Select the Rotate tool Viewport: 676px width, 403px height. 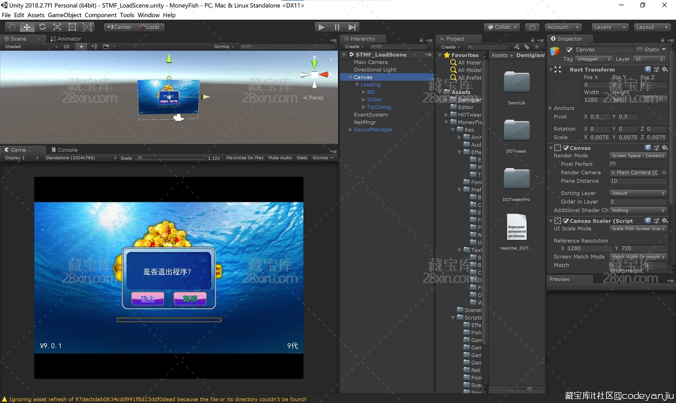click(x=42, y=27)
